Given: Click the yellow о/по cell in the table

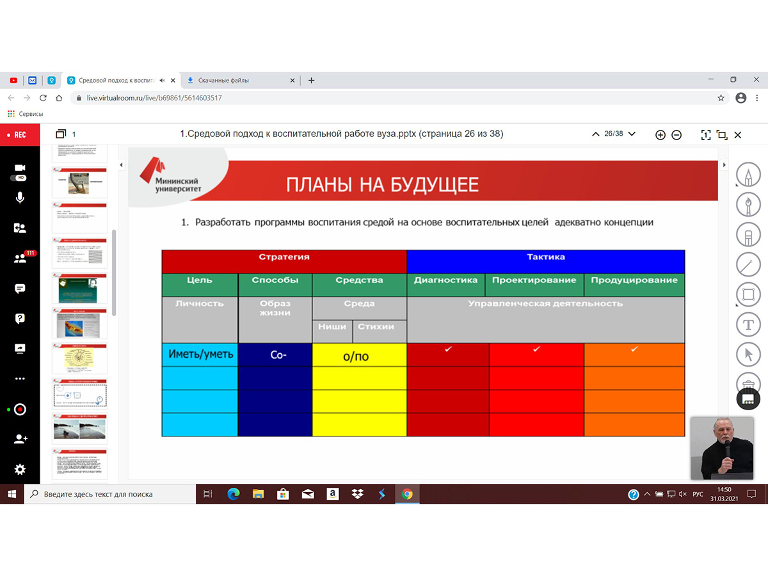Looking at the screenshot, I should pyautogui.click(x=360, y=355).
